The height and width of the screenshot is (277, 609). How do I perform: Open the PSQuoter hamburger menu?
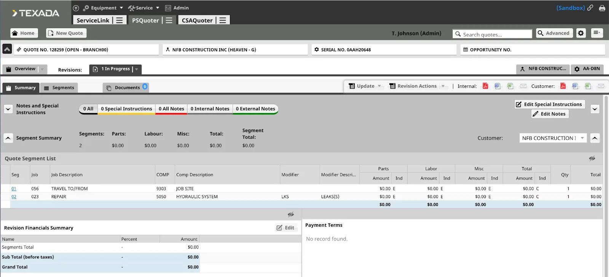pos(169,20)
